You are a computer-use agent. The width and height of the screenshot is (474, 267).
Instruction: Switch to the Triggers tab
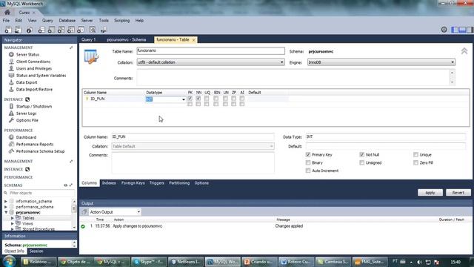pyautogui.click(x=156, y=183)
